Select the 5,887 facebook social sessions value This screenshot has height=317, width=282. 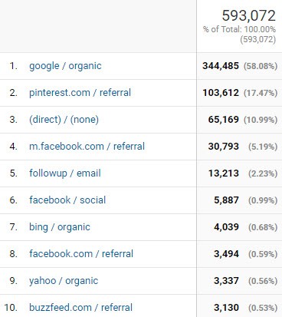point(226,200)
